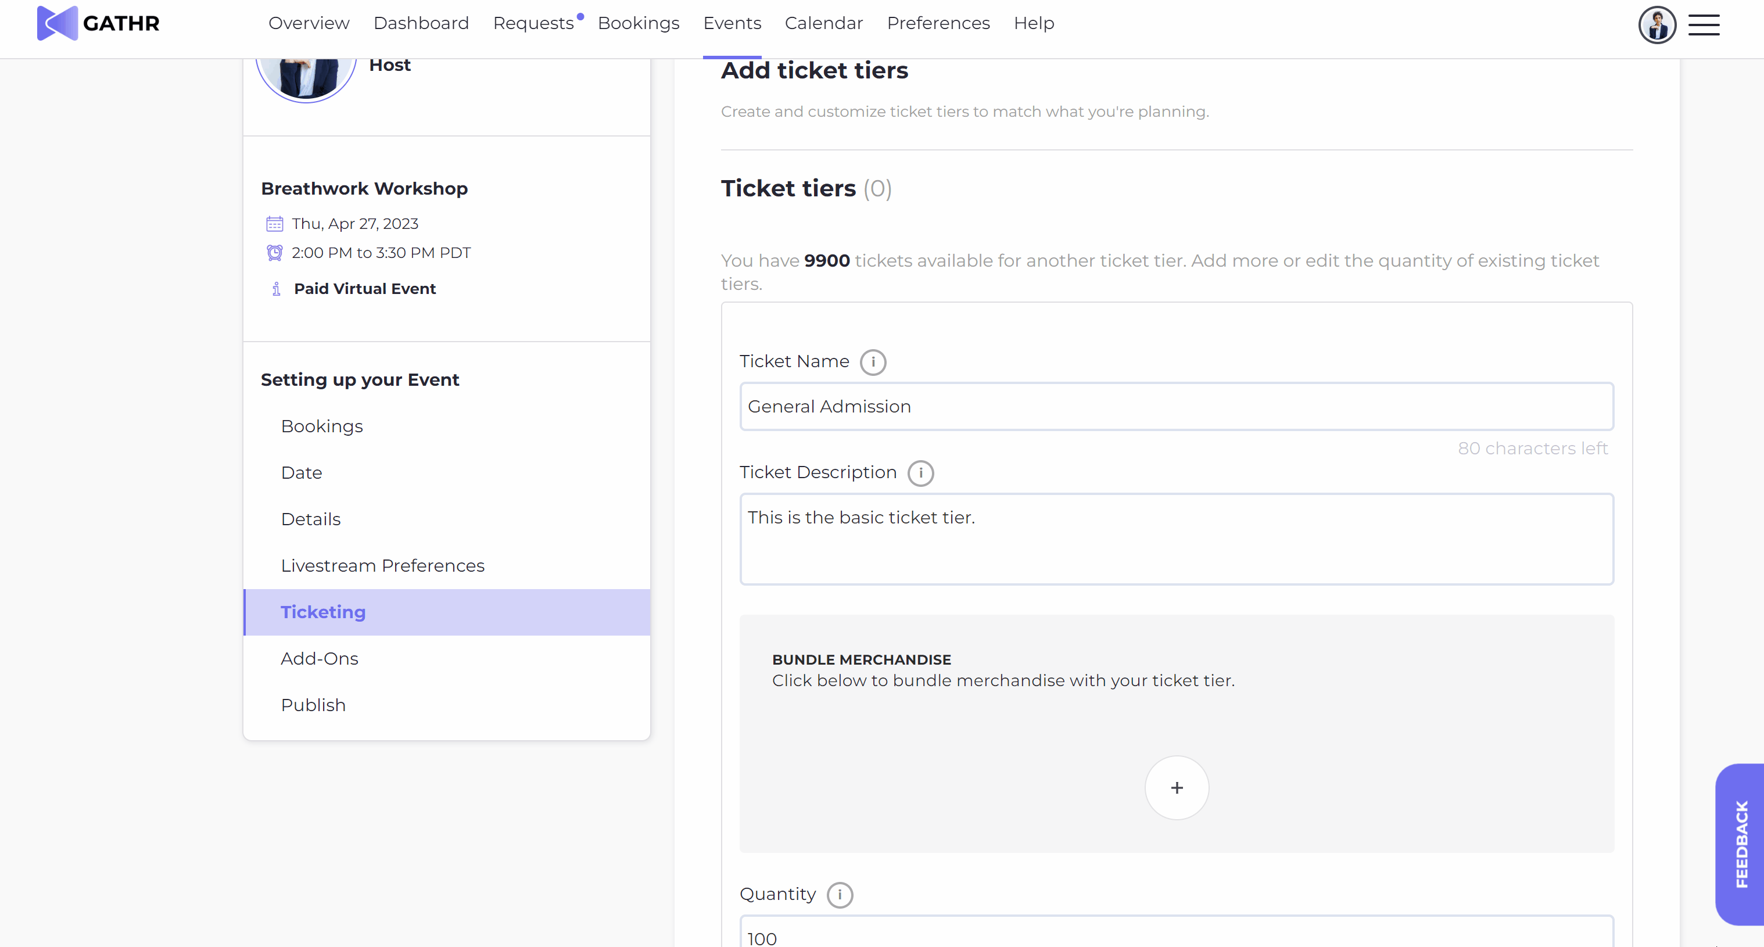Viewport: 1764px width, 947px height.
Task: Click the '80 characters left' counter text
Action: coord(1533,449)
